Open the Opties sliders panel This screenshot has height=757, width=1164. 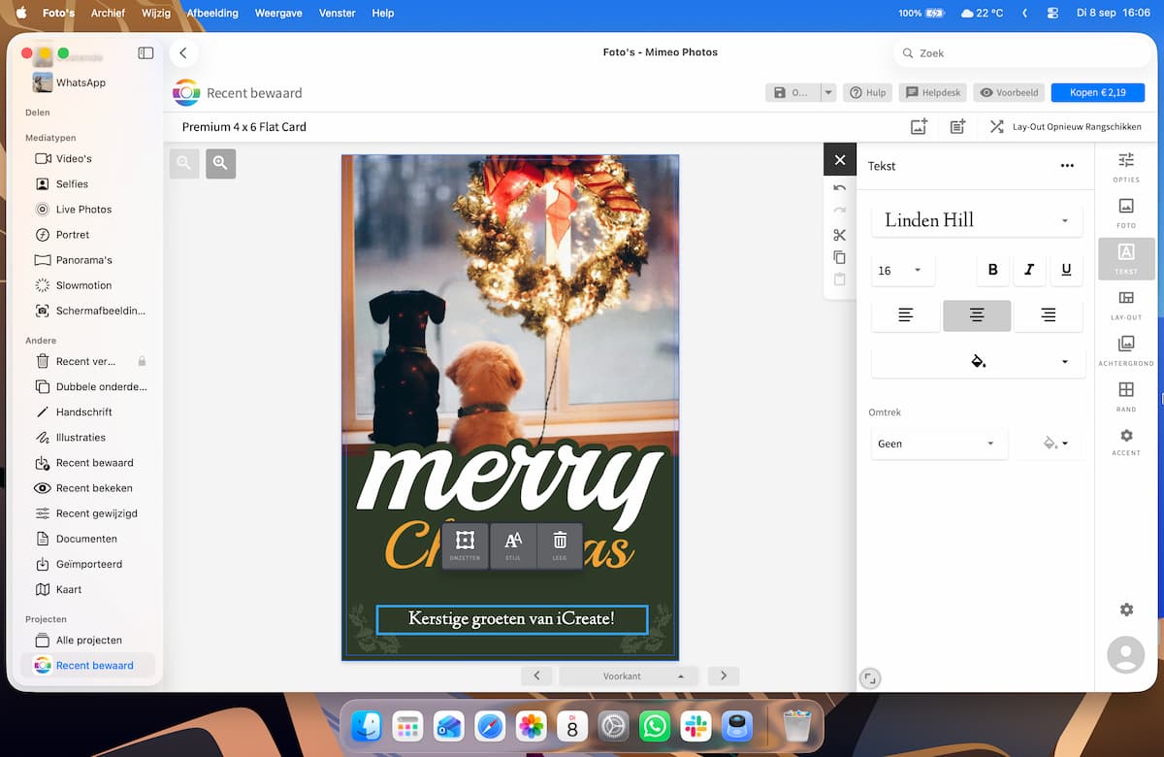tap(1126, 166)
